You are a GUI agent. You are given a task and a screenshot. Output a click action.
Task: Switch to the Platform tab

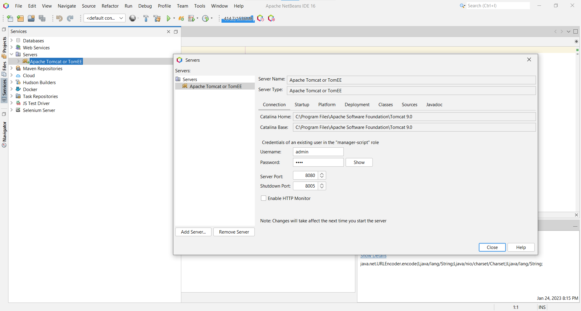click(x=327, y=105)
